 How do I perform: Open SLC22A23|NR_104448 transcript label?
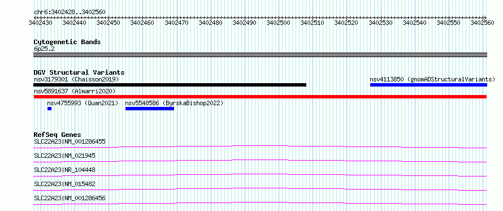pos(64,170)
